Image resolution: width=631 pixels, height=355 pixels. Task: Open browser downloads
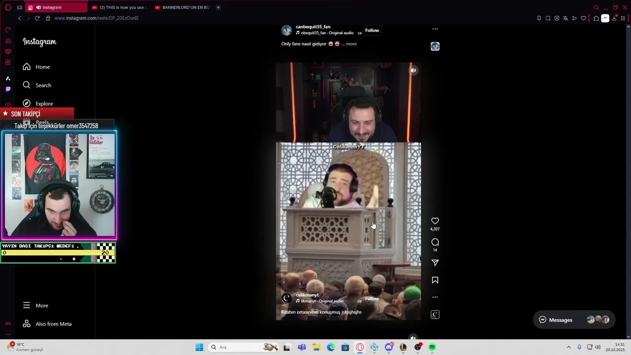coord(614,18)
